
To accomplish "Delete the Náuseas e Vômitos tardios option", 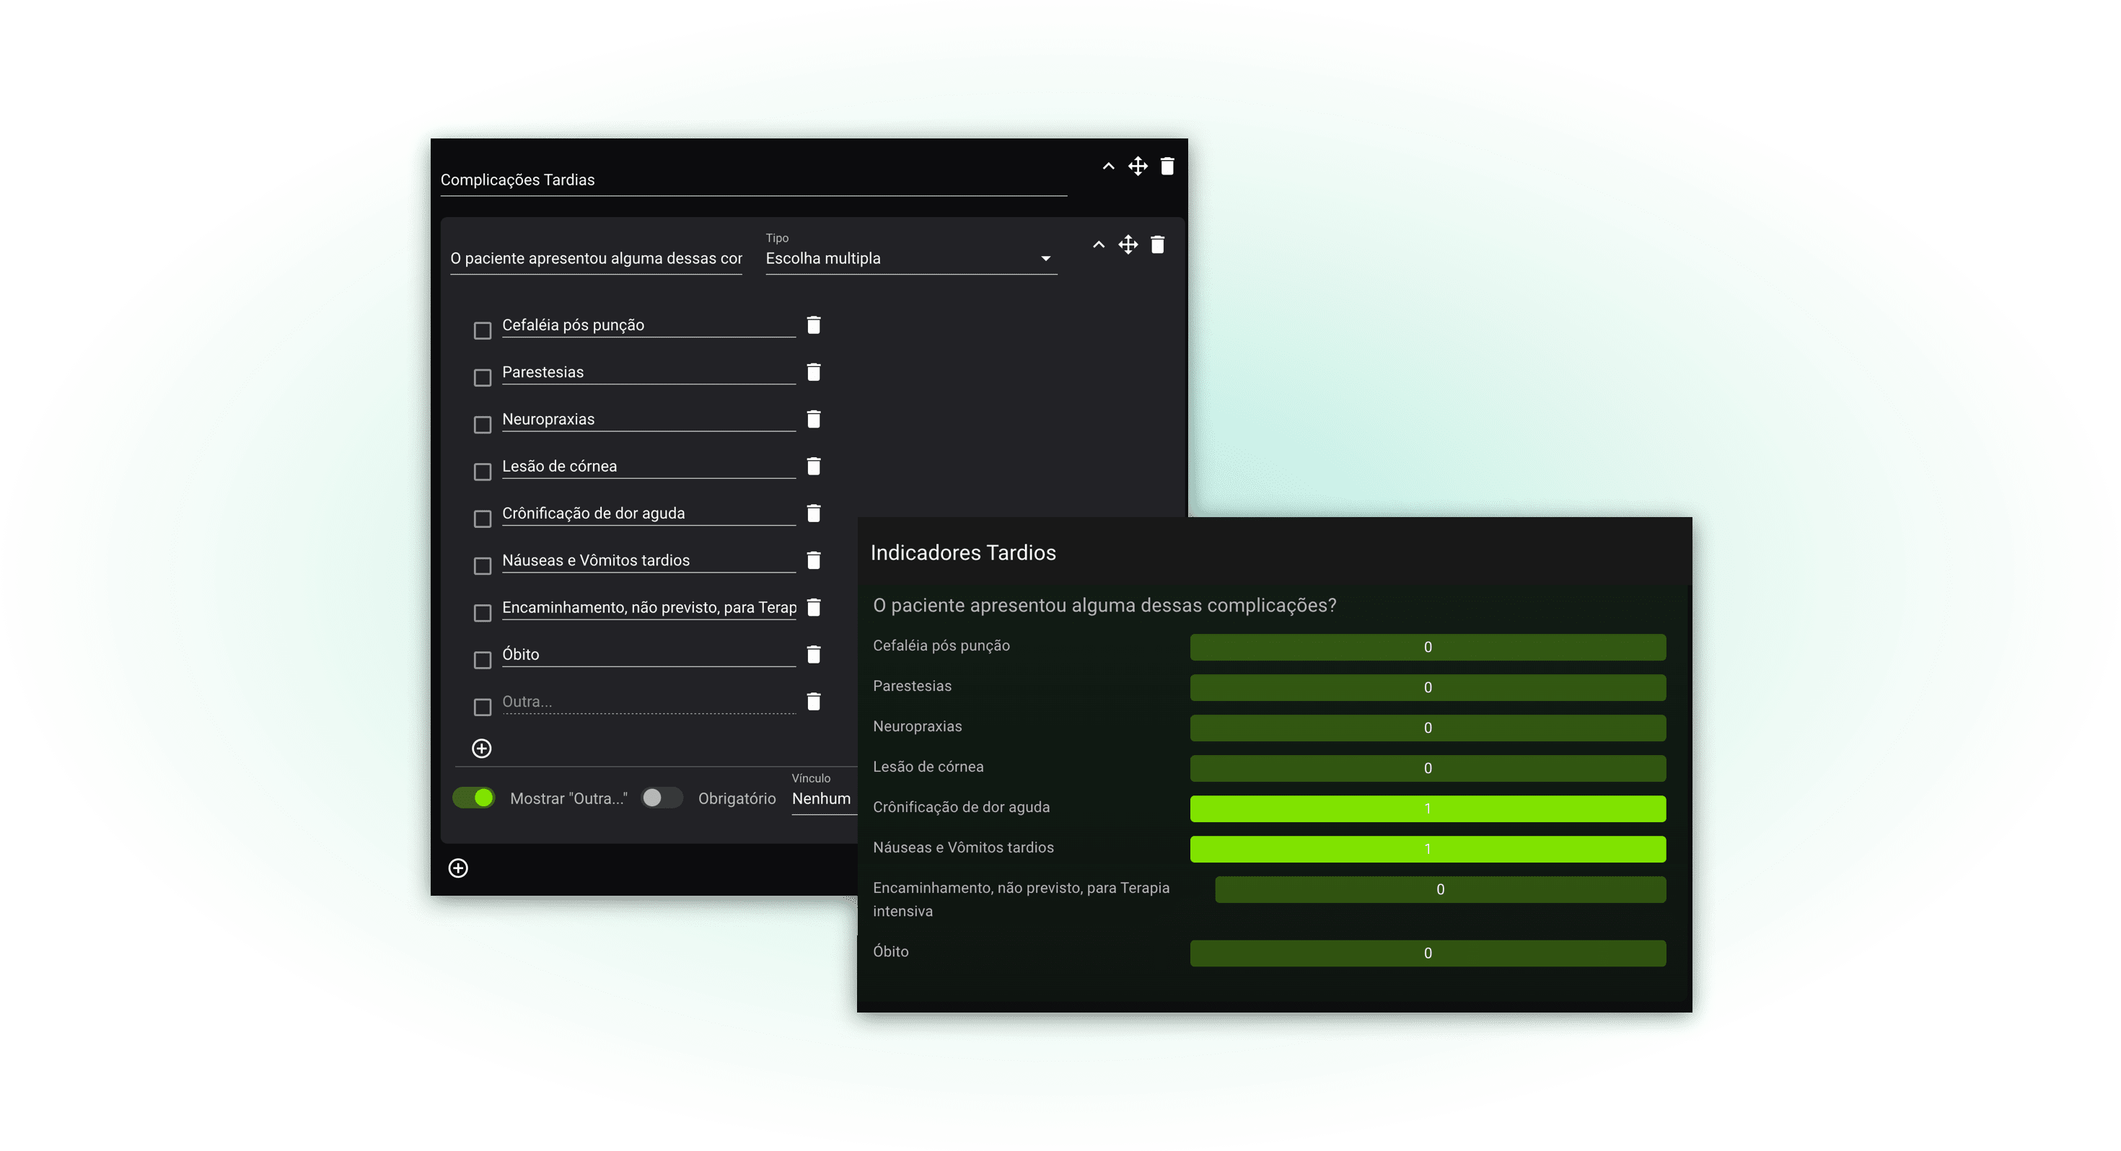I will pos(814,560).
